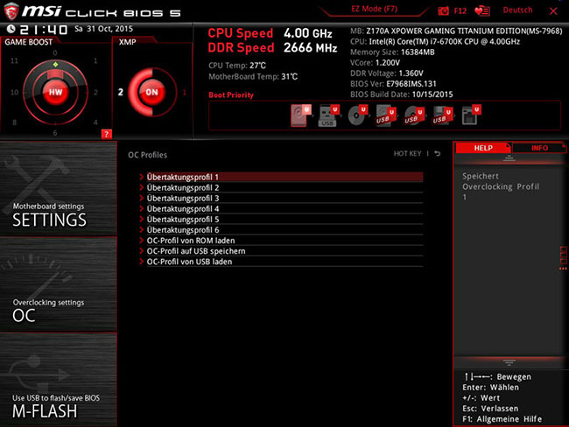The height and width of the screenshot is (427, 569).
Task: Toggle the GAME BOOST HW knob
Action: [x=55, y=92]
